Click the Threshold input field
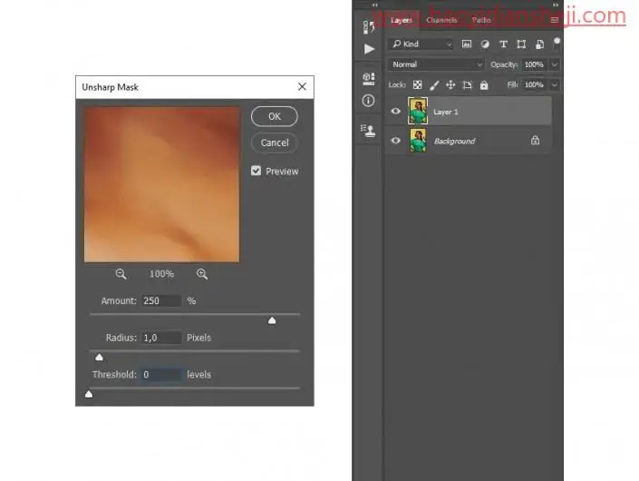 pyautogui.click(x=161, y=374)
